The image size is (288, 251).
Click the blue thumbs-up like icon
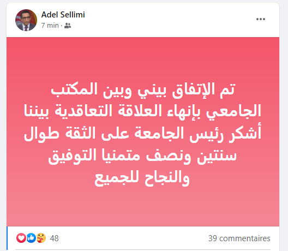point(31,238)
